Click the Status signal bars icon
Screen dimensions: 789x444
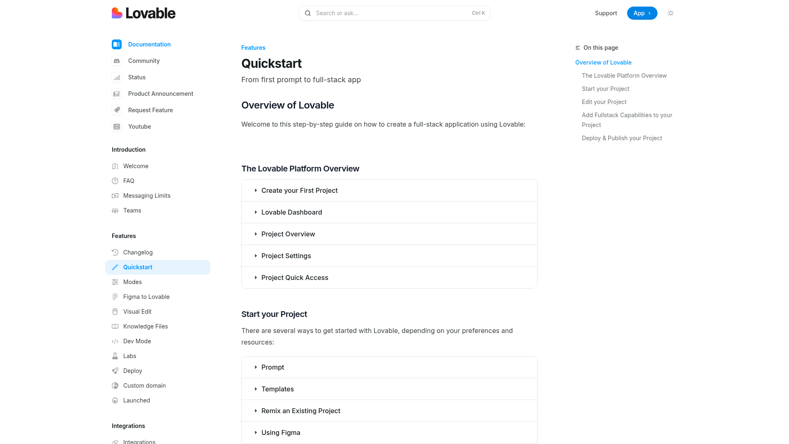tap(117, 77)
